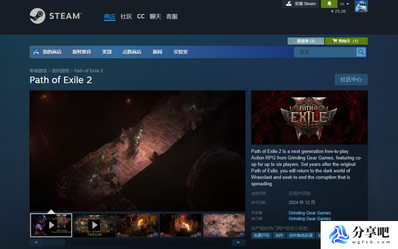Open the user avatar profile picture
The image size is (398, 249).
click(x=361, y=6)
